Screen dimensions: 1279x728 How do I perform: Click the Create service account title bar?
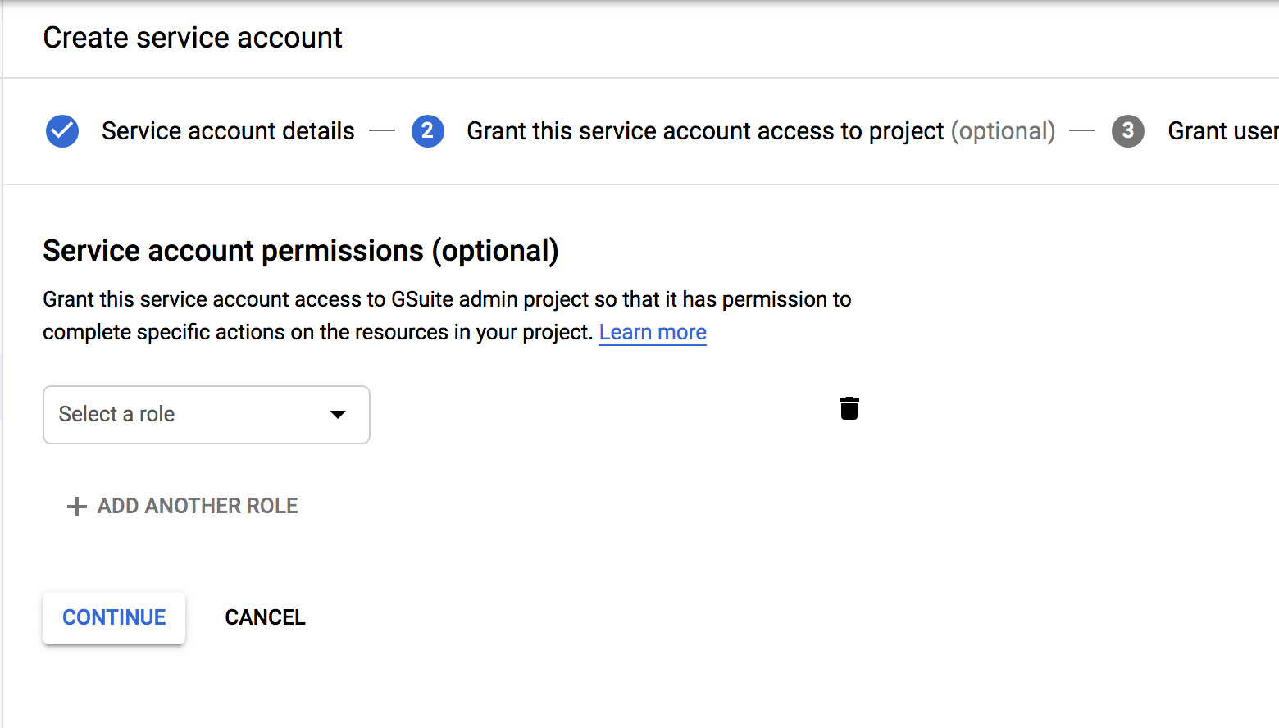(193, 38)
